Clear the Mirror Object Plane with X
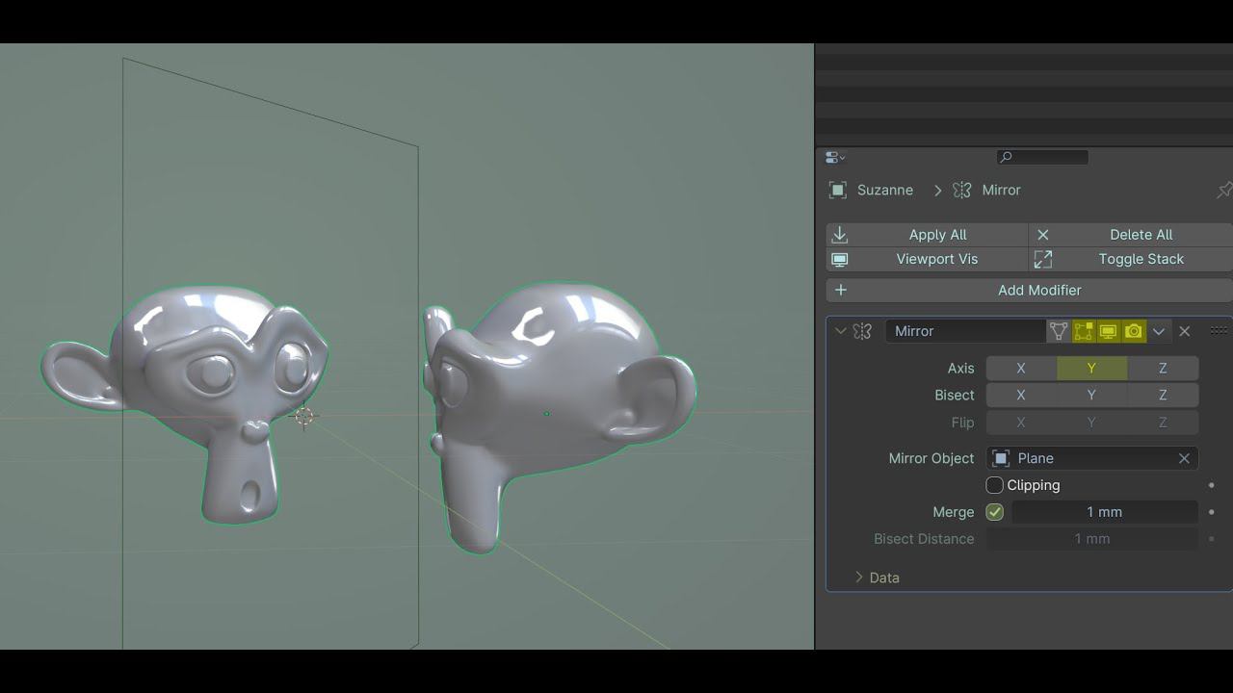The width and height of the screenshot is (1233, 693). [1184, 458]
